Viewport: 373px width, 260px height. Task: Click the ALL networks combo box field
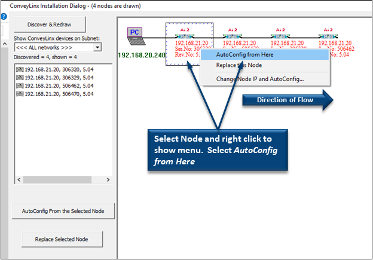58,47
